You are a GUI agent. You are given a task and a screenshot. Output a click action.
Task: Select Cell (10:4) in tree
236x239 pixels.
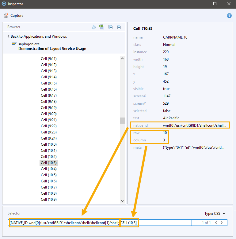click(49, 169)
